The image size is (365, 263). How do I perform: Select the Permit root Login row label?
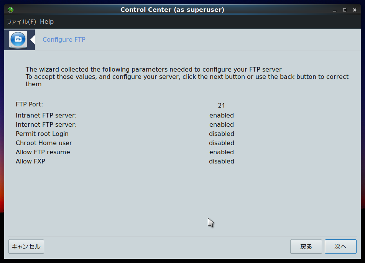coord(42,134)
